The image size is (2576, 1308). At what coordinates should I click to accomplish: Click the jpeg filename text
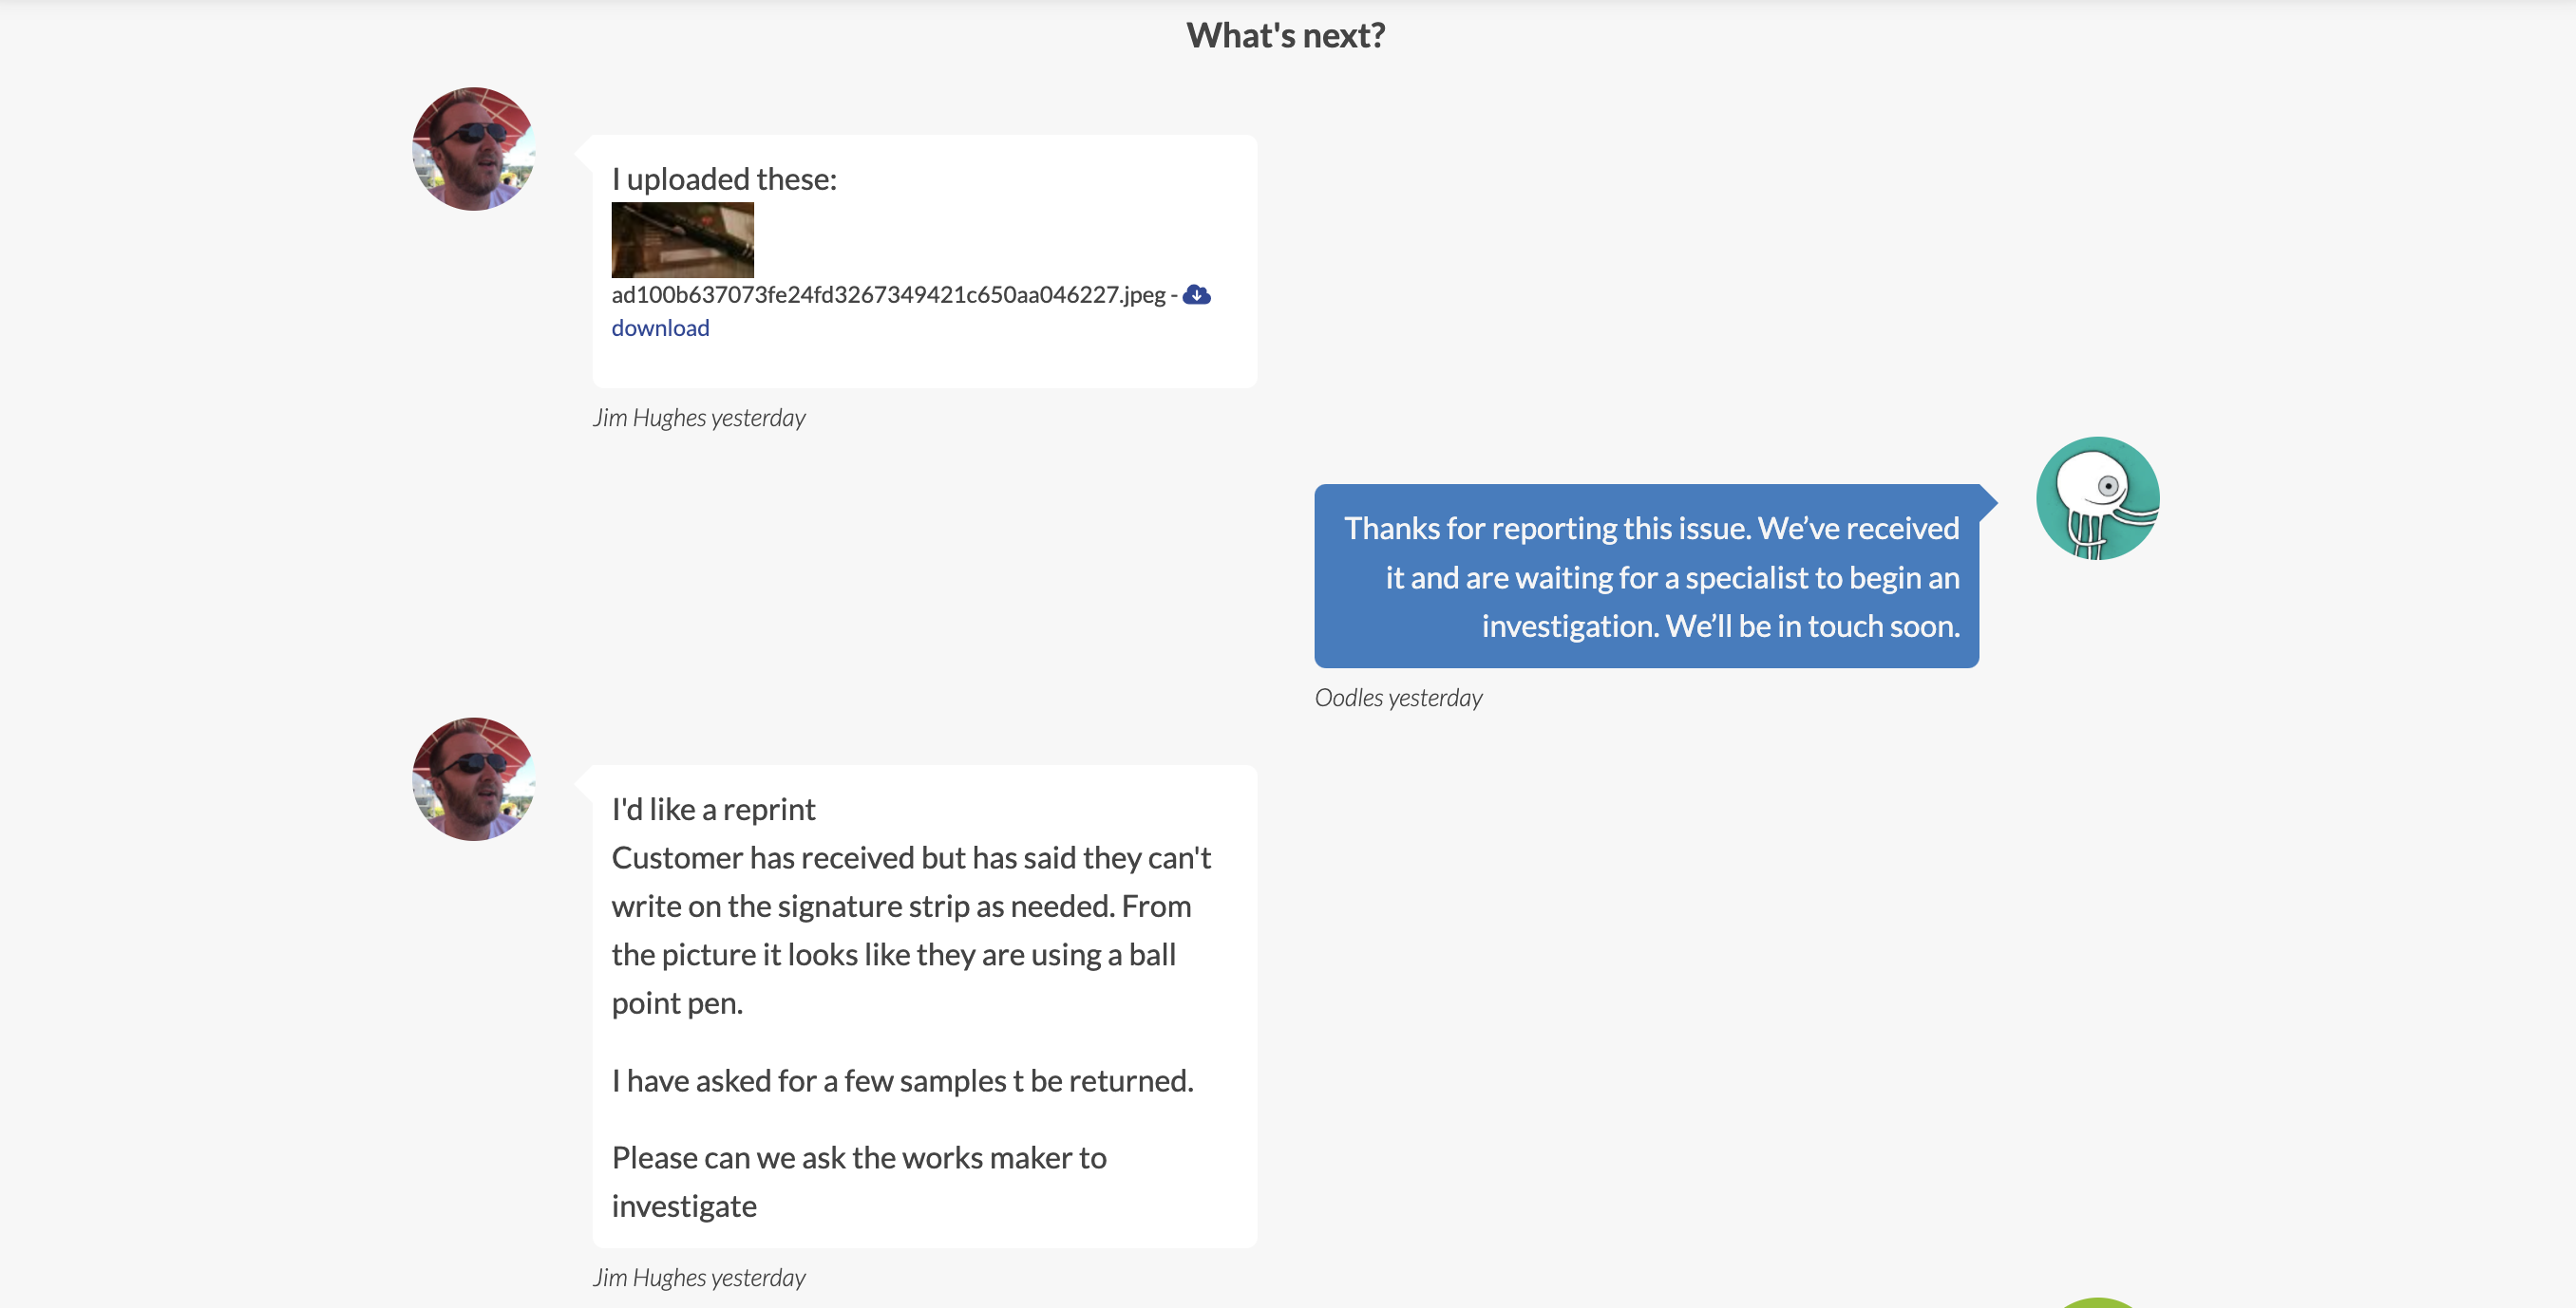[x=888, y=295]
